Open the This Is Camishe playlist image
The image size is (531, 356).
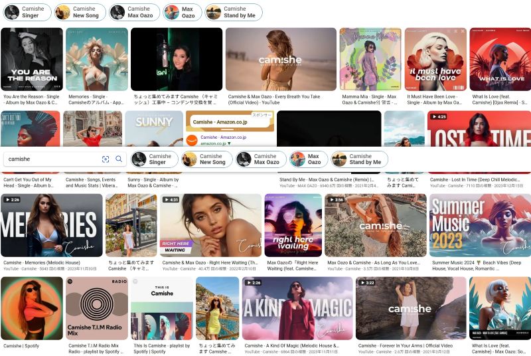click(161, 308)
